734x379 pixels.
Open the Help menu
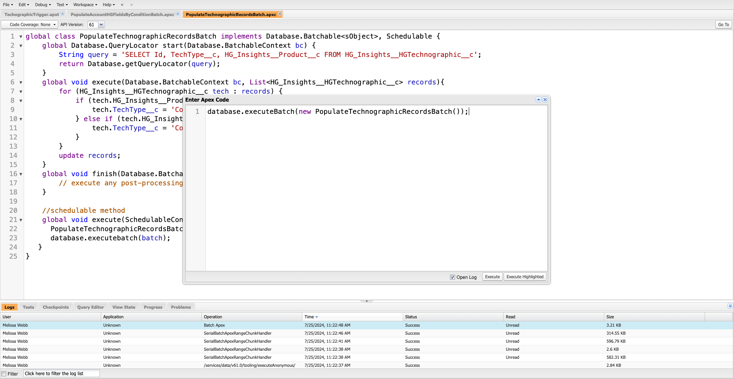[x=109, y=5]
